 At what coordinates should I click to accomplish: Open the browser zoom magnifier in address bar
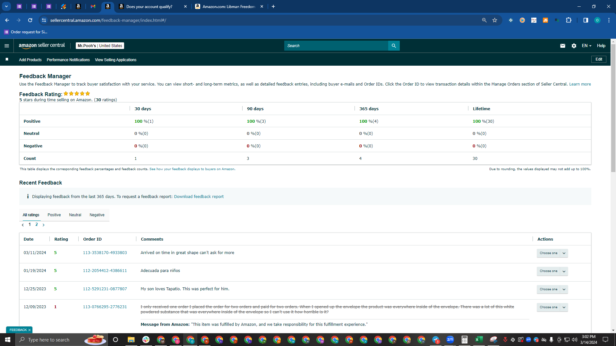point(484,20)
